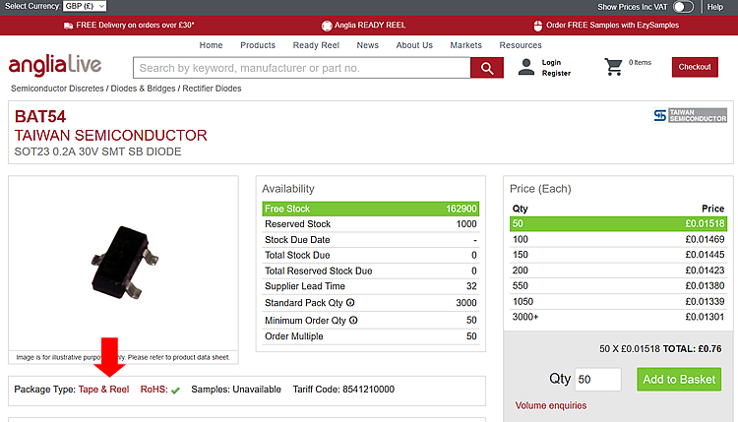The image size is (738, 422).
Task: Click the Qty input field
Action: 597,380
